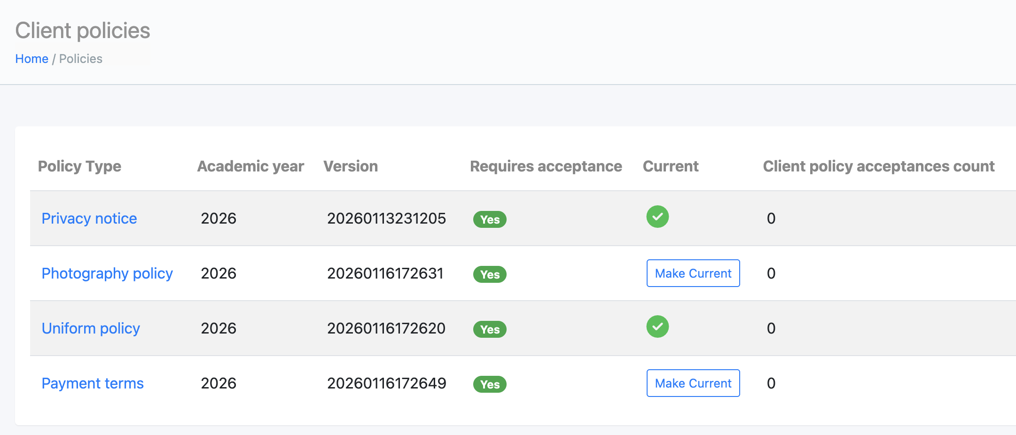
Task: Click the Policies breadcrumb text
Action: coord(81,59)
